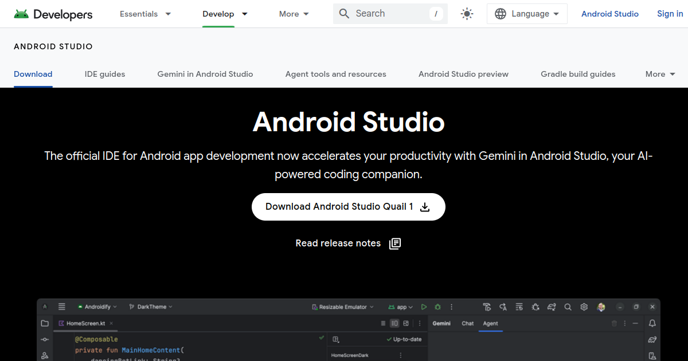This screenshot has height=361, width=688.
Task: Select the Download tab
Action: pos(33,74)
